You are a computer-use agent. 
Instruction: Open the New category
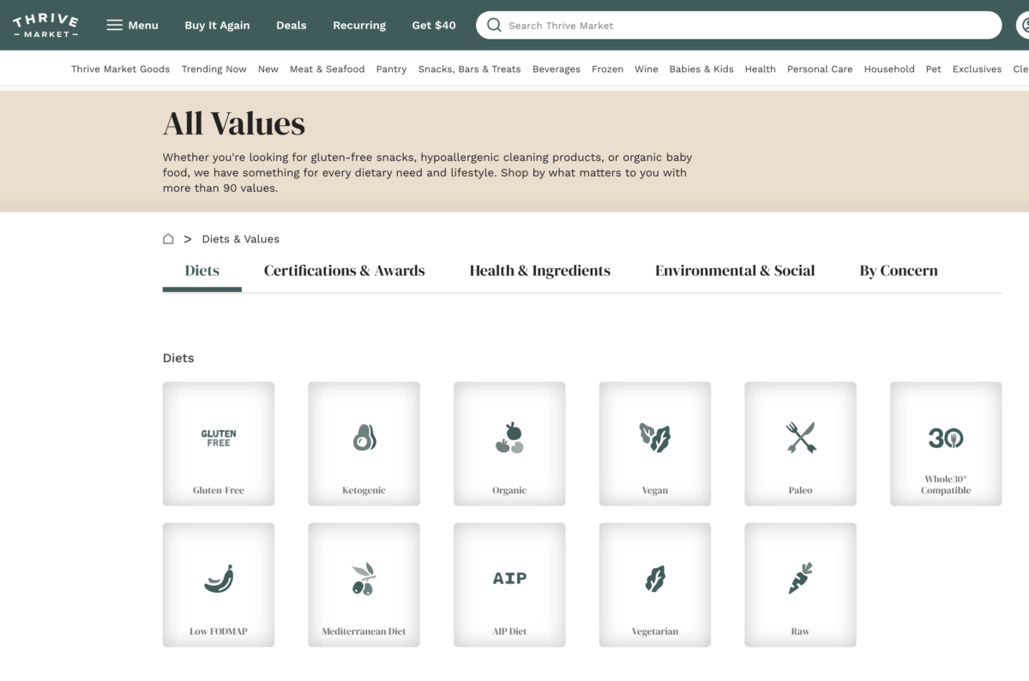point(268,69)
